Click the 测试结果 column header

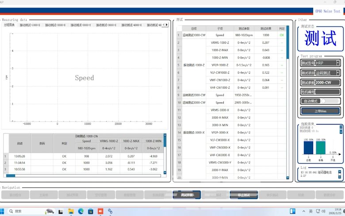coord(266,29)
